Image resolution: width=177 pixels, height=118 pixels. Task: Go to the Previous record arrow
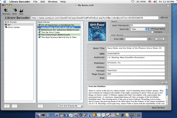click(6, 10)
